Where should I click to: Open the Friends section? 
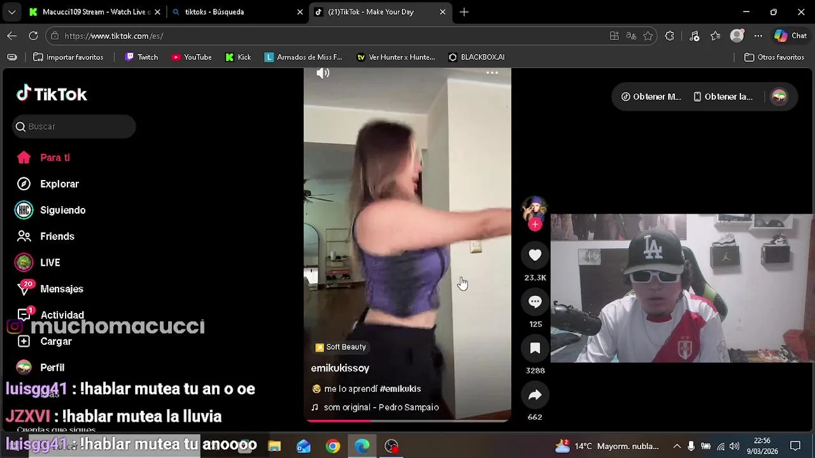pos(45,236)
